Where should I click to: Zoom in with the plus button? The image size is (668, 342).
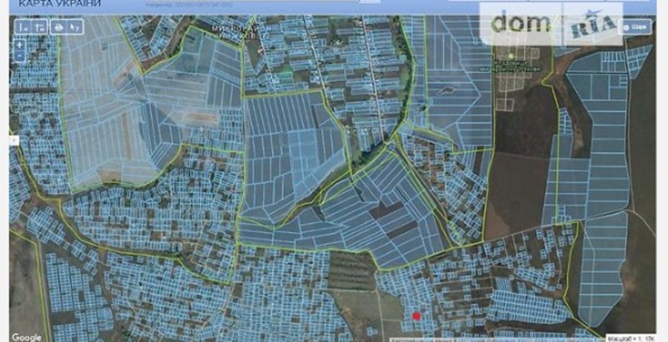click(x=19, y=45)
